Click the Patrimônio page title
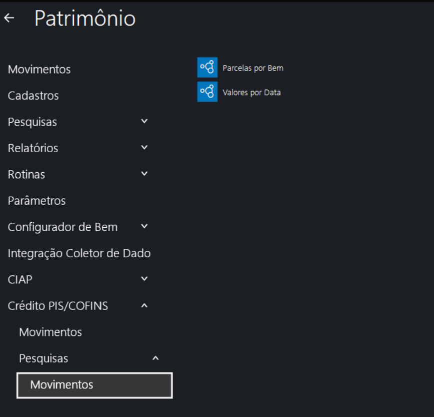The width and height of the screenshot is (434, 417). pyautogui.click(x=85, y=19)
